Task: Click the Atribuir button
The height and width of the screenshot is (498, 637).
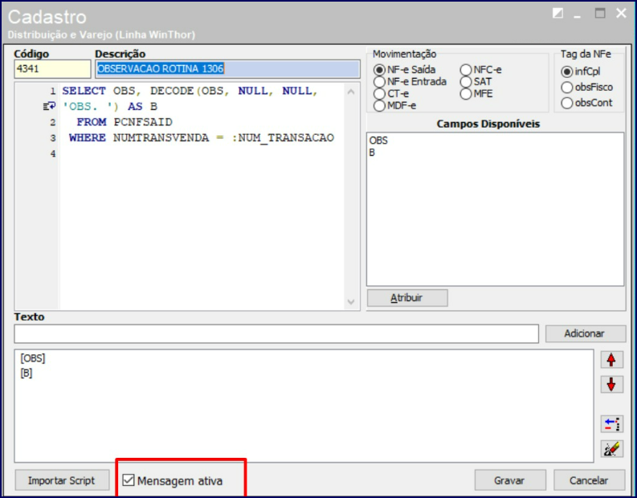Action: click(x=407, y=298)
